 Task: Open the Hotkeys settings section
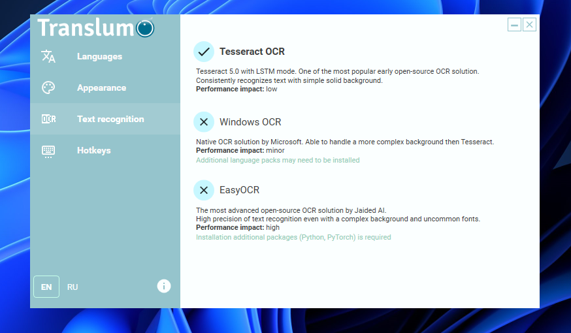pyautogui.click(x=93, y=151)
